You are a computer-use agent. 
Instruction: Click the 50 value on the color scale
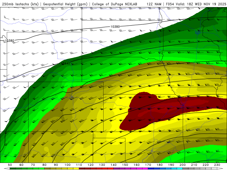(10, 165)
